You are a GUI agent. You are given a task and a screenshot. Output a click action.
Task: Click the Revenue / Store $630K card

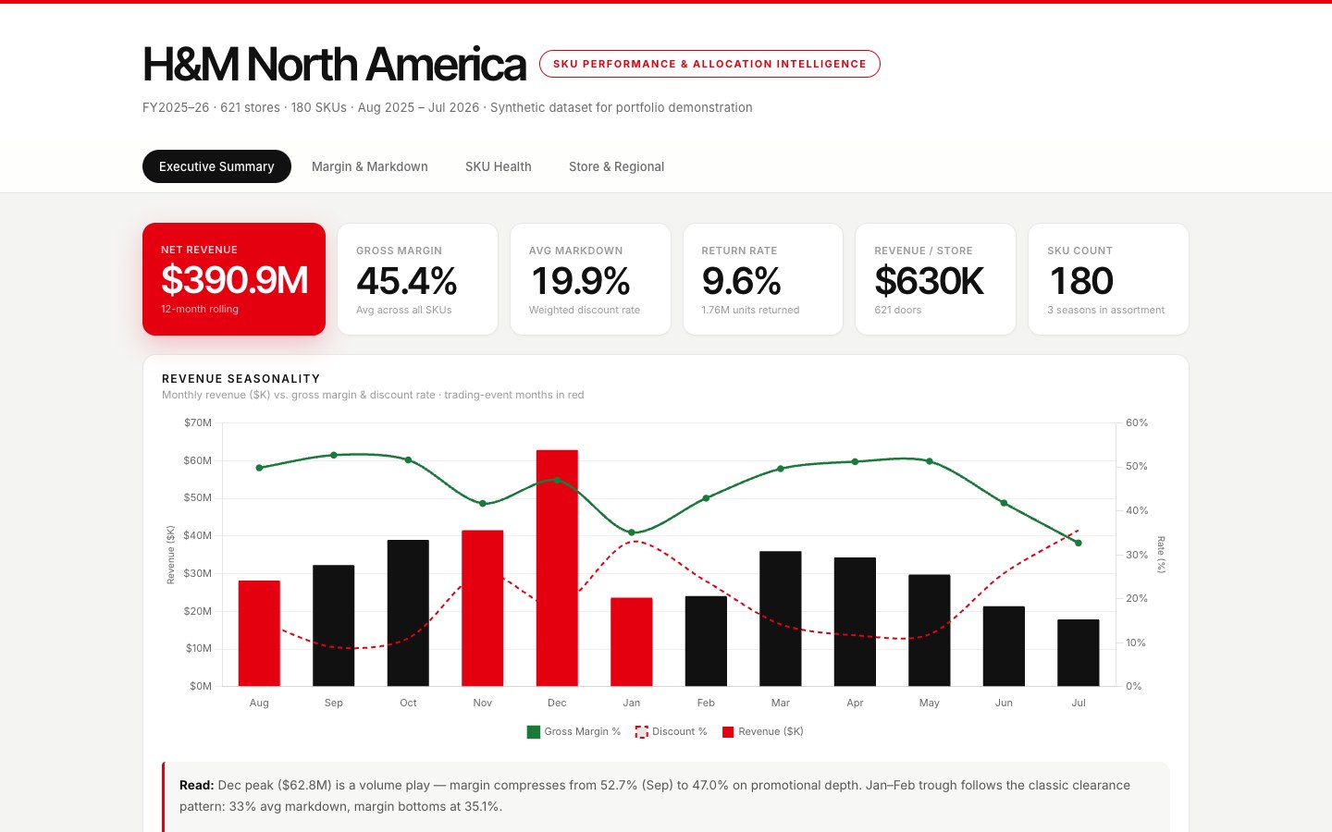tap(935, 279)
